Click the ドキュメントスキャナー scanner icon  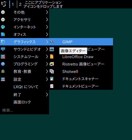(x=52, y=79)
